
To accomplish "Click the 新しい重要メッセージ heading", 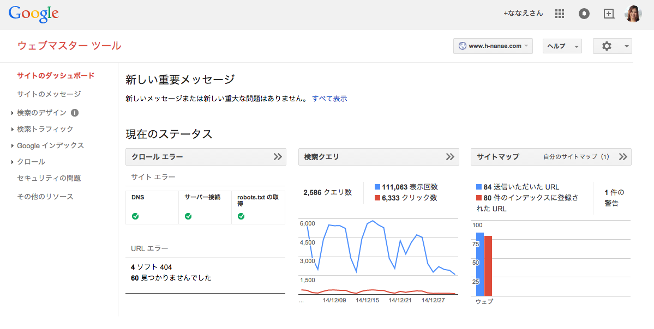I will pyautogui.click(x=180, y=79).
